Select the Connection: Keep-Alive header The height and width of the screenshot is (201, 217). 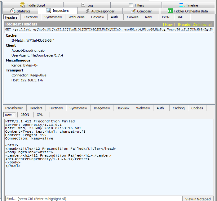pyautogui.click(x=29, y=75)
